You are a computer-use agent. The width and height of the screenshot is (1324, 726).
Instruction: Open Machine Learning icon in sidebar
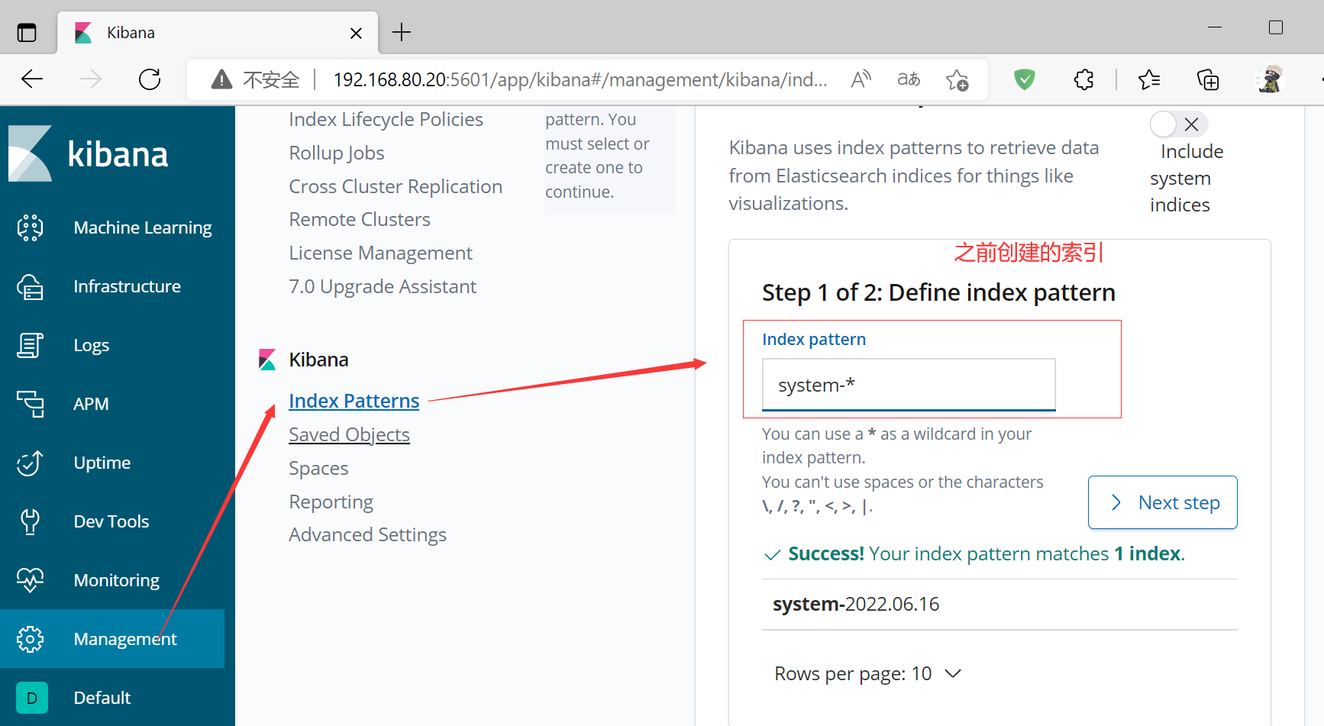[x=31, y=227]
